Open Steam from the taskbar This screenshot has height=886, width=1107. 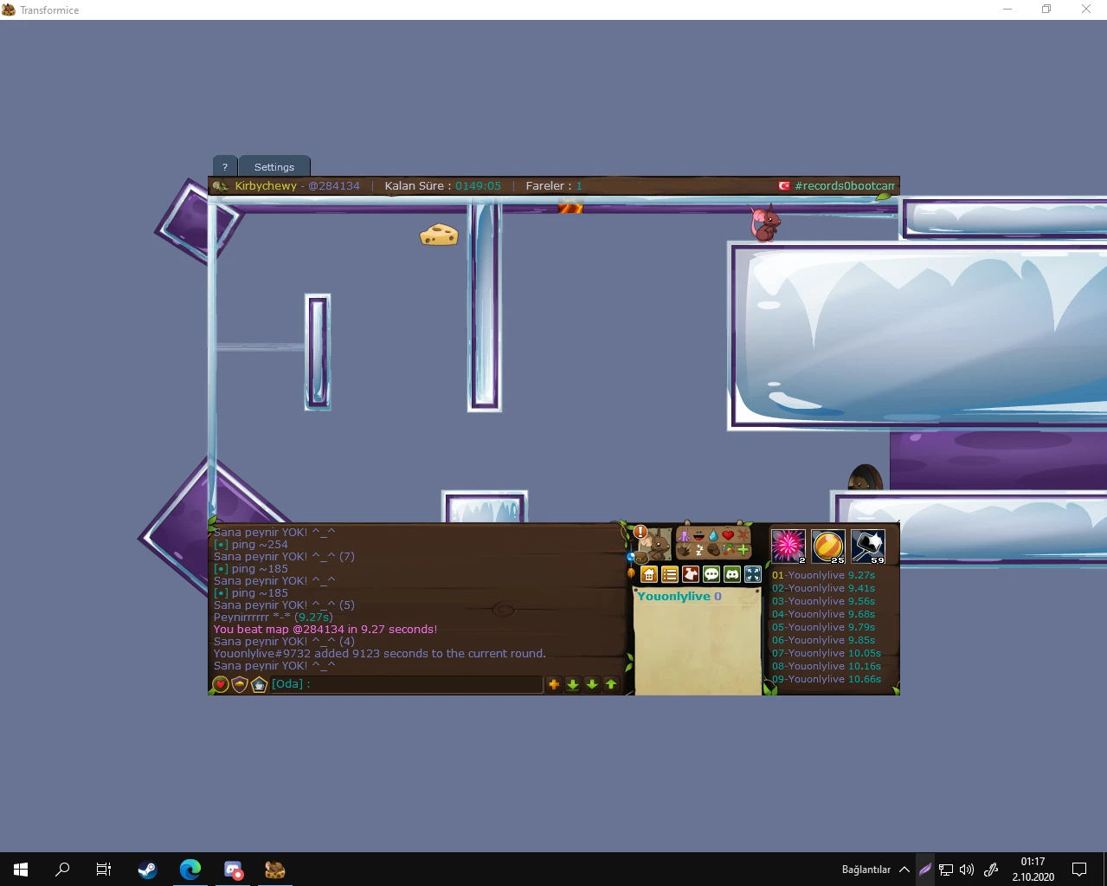click(147, 869)
